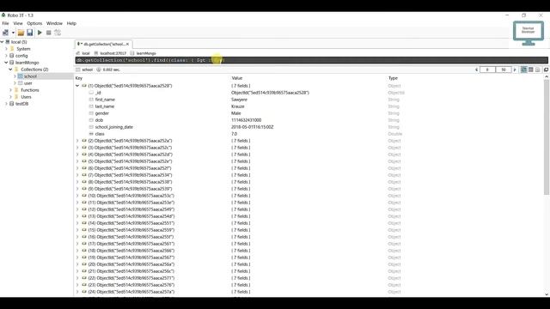This screenshot has height=309, width=550.
Task: Click inside the query editor text field
Action: [311, 60]
